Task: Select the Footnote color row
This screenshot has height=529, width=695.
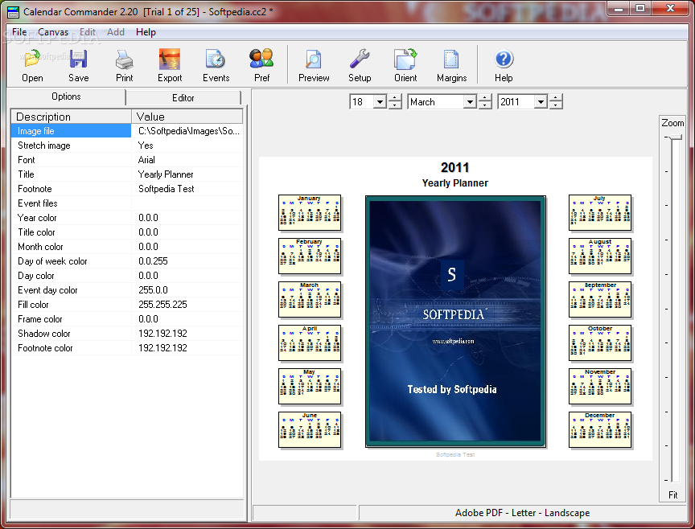Action: (x=127, y=348)
